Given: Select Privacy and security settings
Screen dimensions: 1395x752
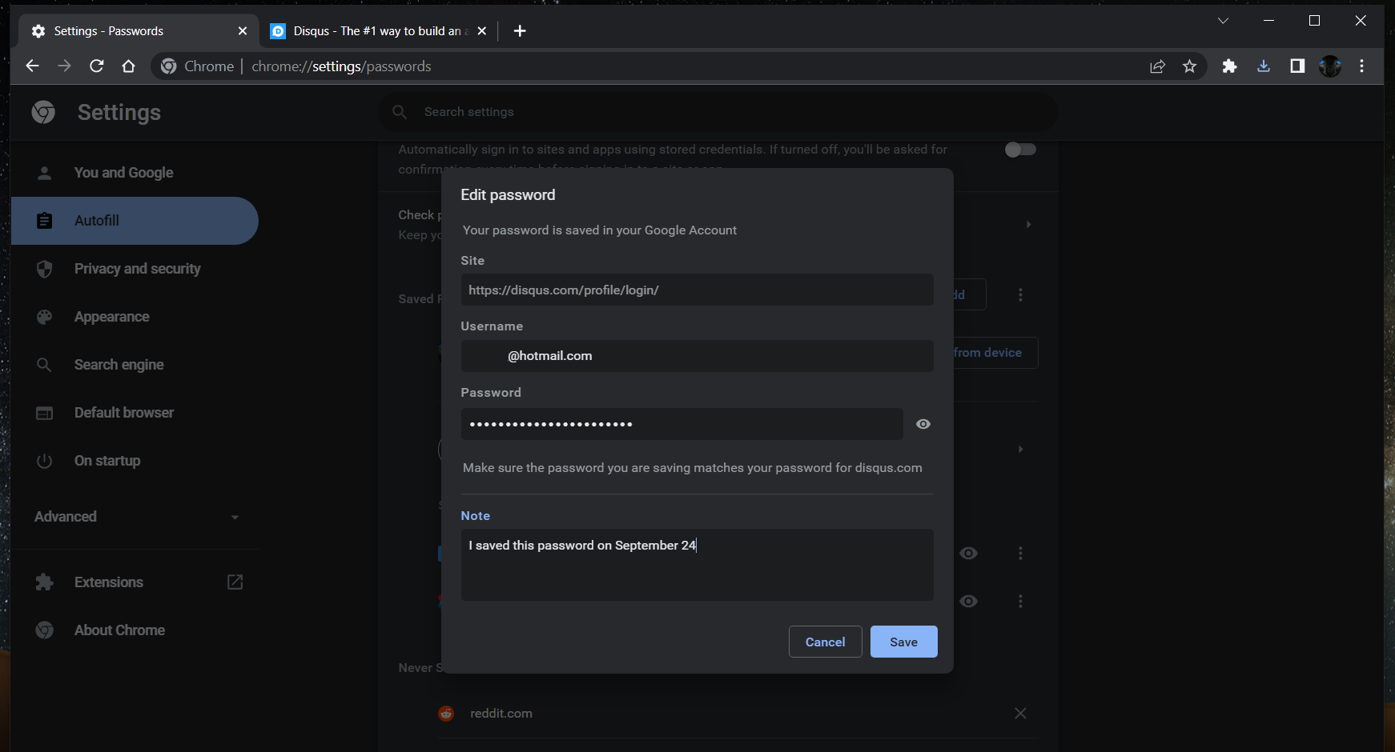Looking at the screenshot, I should [x=137, y=269].
